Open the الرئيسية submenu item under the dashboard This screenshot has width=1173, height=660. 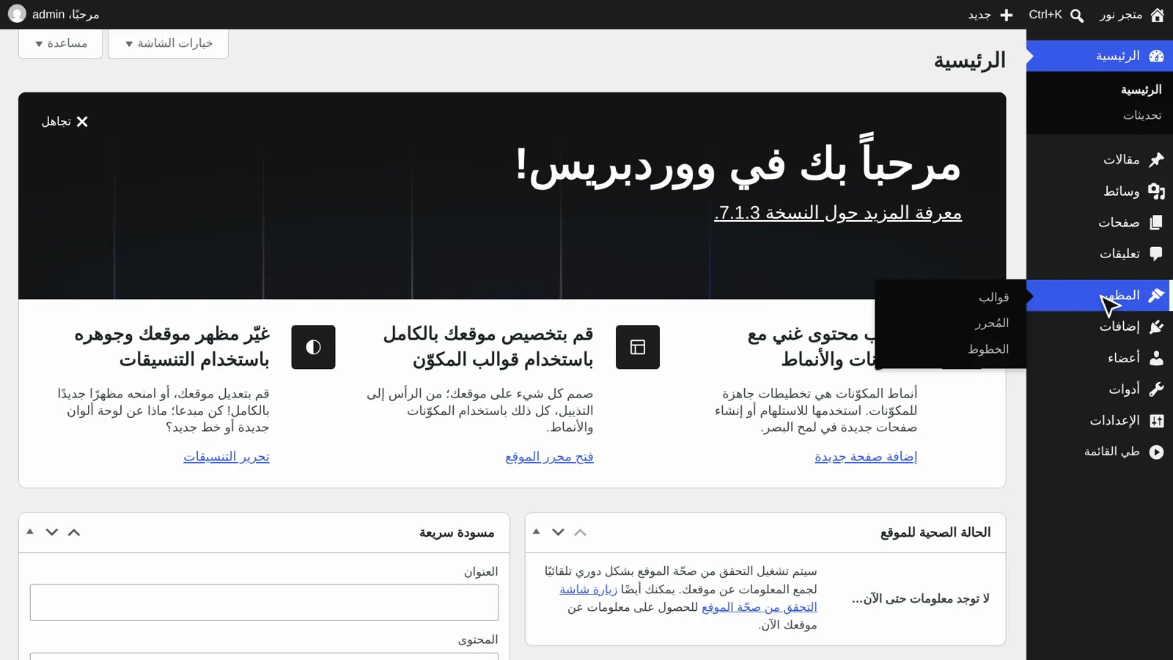coord(1141,89)
